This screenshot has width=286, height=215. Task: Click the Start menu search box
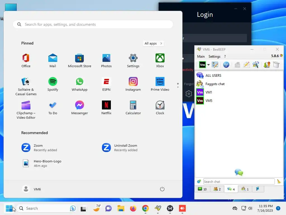coord(93,24)
